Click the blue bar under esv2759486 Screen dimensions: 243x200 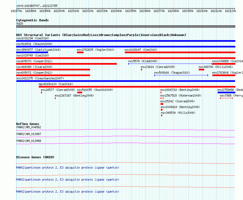226,92
